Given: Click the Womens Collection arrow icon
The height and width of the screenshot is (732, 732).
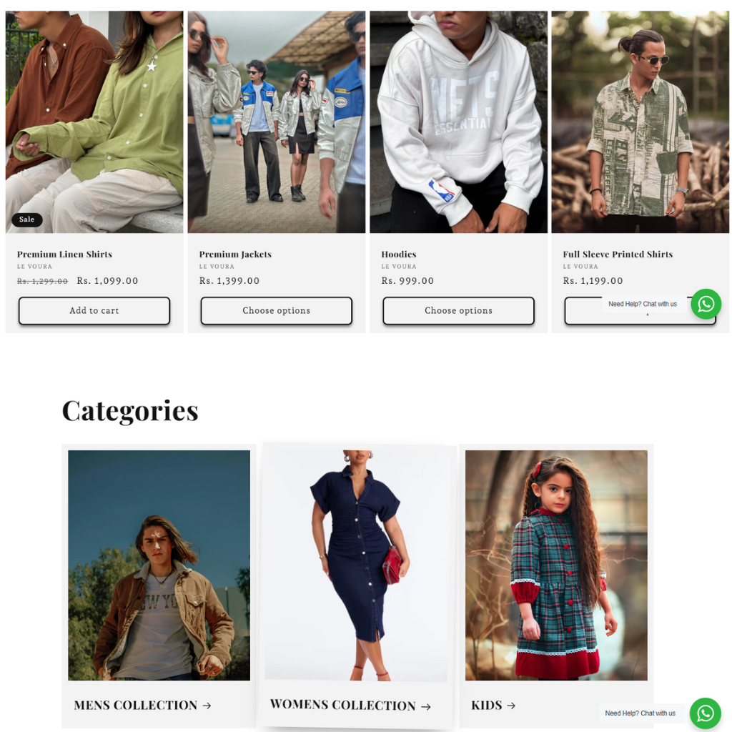Looking at the screenshot, I should point(426,707).
